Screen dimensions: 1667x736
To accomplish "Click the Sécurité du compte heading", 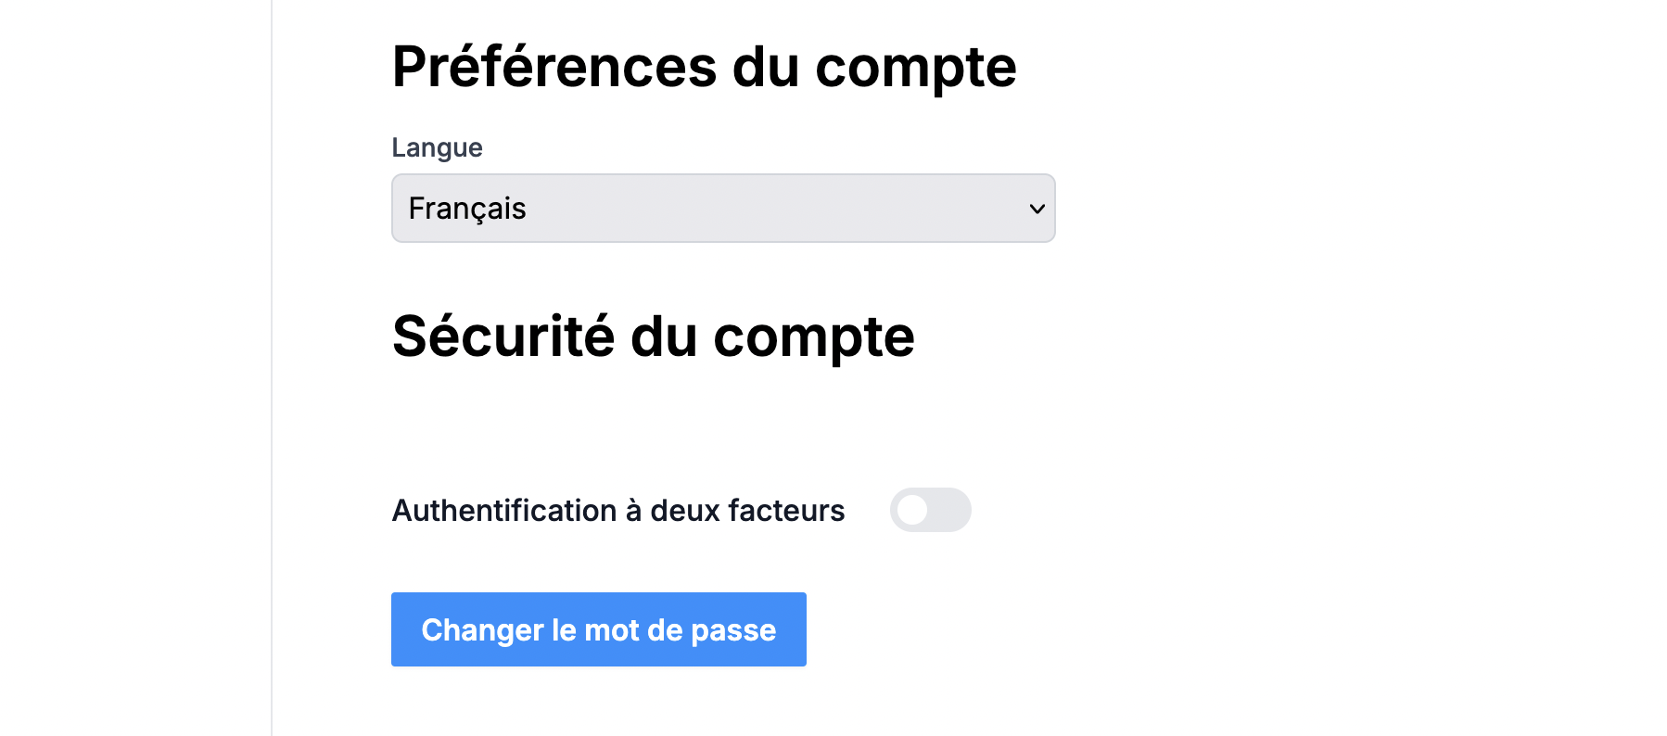I will [x=653, y=336].
